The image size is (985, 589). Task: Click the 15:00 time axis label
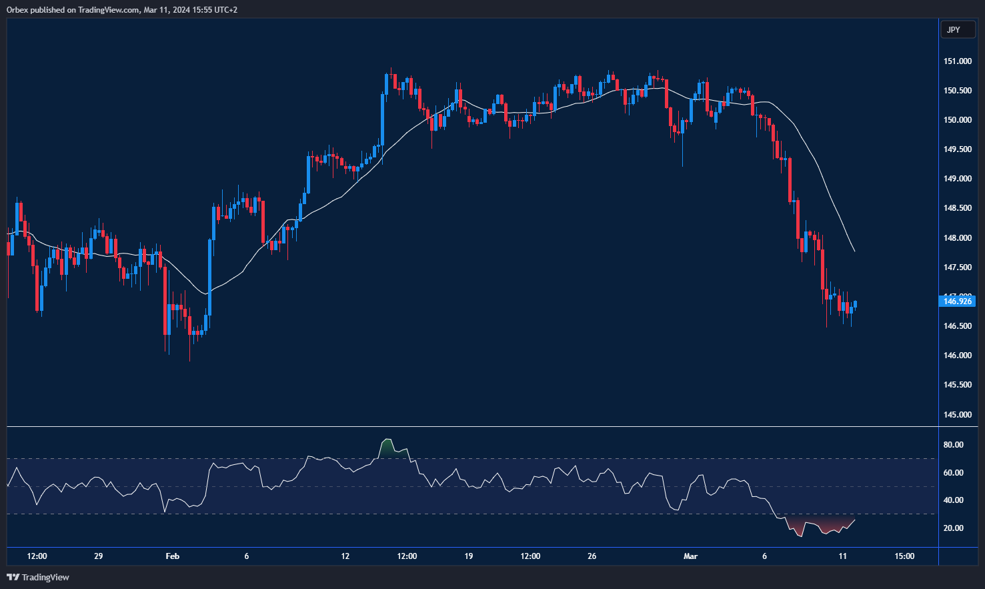(x=904, y=556)
